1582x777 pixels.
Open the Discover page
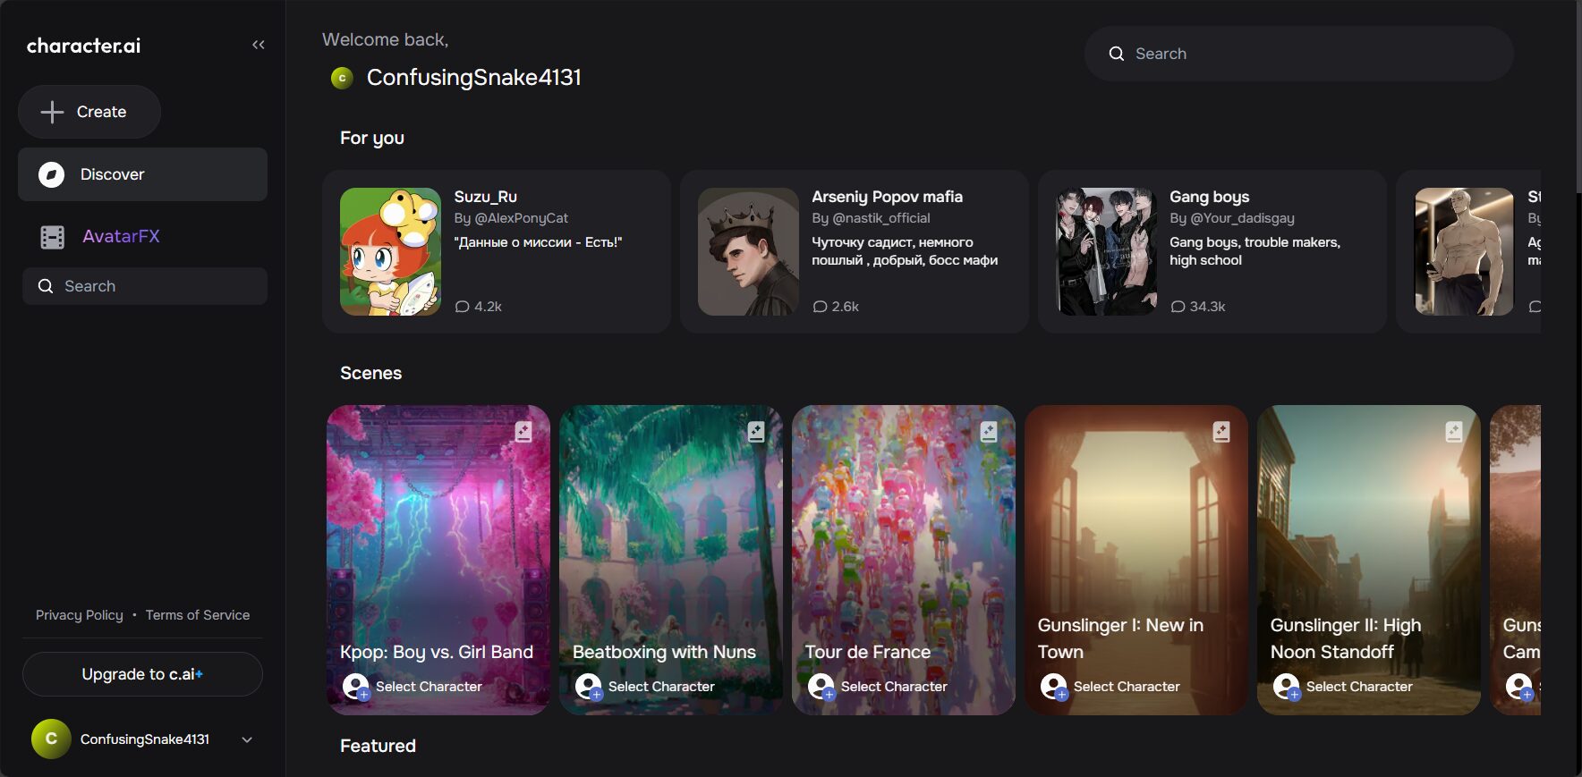point(142,174)
